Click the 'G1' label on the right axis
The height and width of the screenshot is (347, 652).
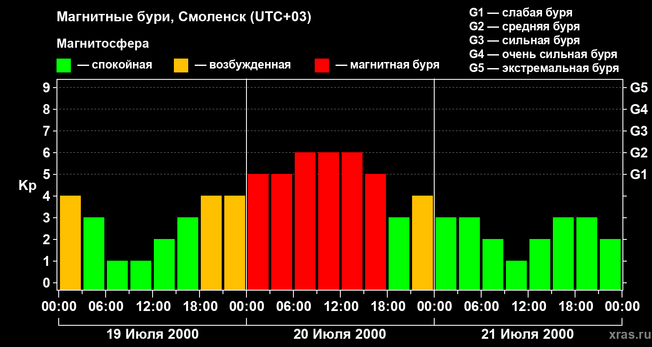639,174
